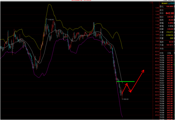This screenshot has height=120, width=175.
Task: Click the tip of the large red forecast arrow
Action: (144, 70)
